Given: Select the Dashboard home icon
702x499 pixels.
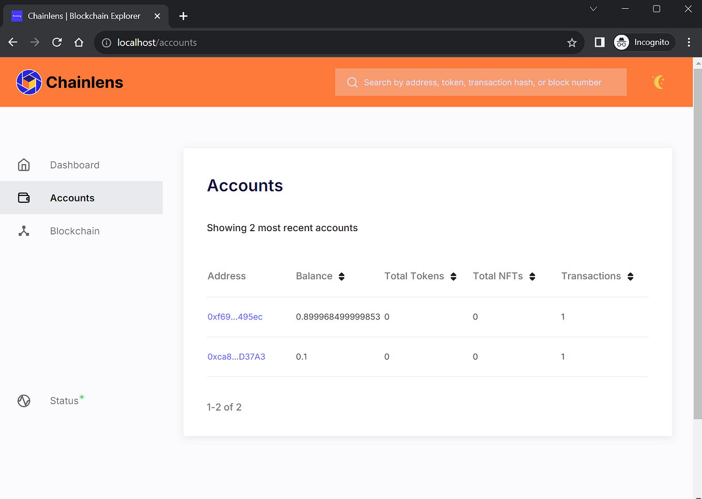Looking at the screenshot, I should click(24, 164).
